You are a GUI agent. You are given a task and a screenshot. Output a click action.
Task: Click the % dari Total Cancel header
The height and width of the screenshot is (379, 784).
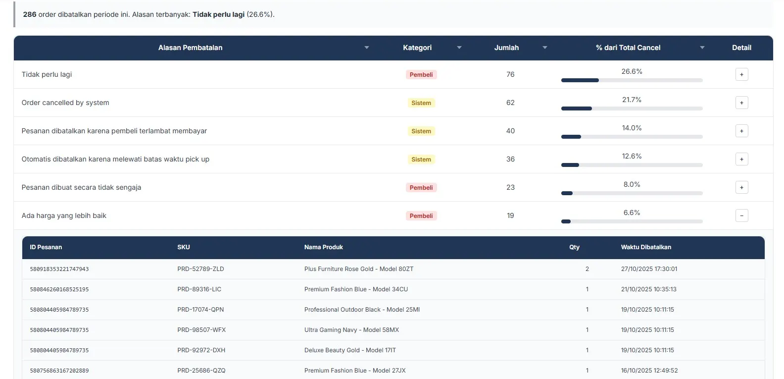coord(628,48)
